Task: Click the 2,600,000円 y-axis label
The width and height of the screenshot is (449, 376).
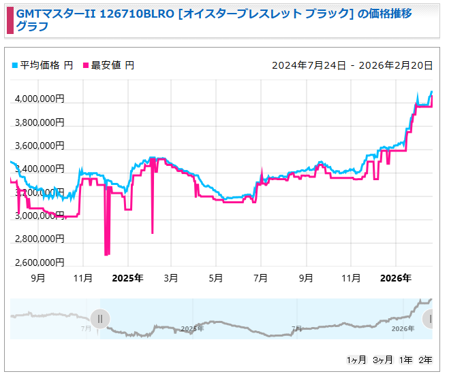Action: 40,262
